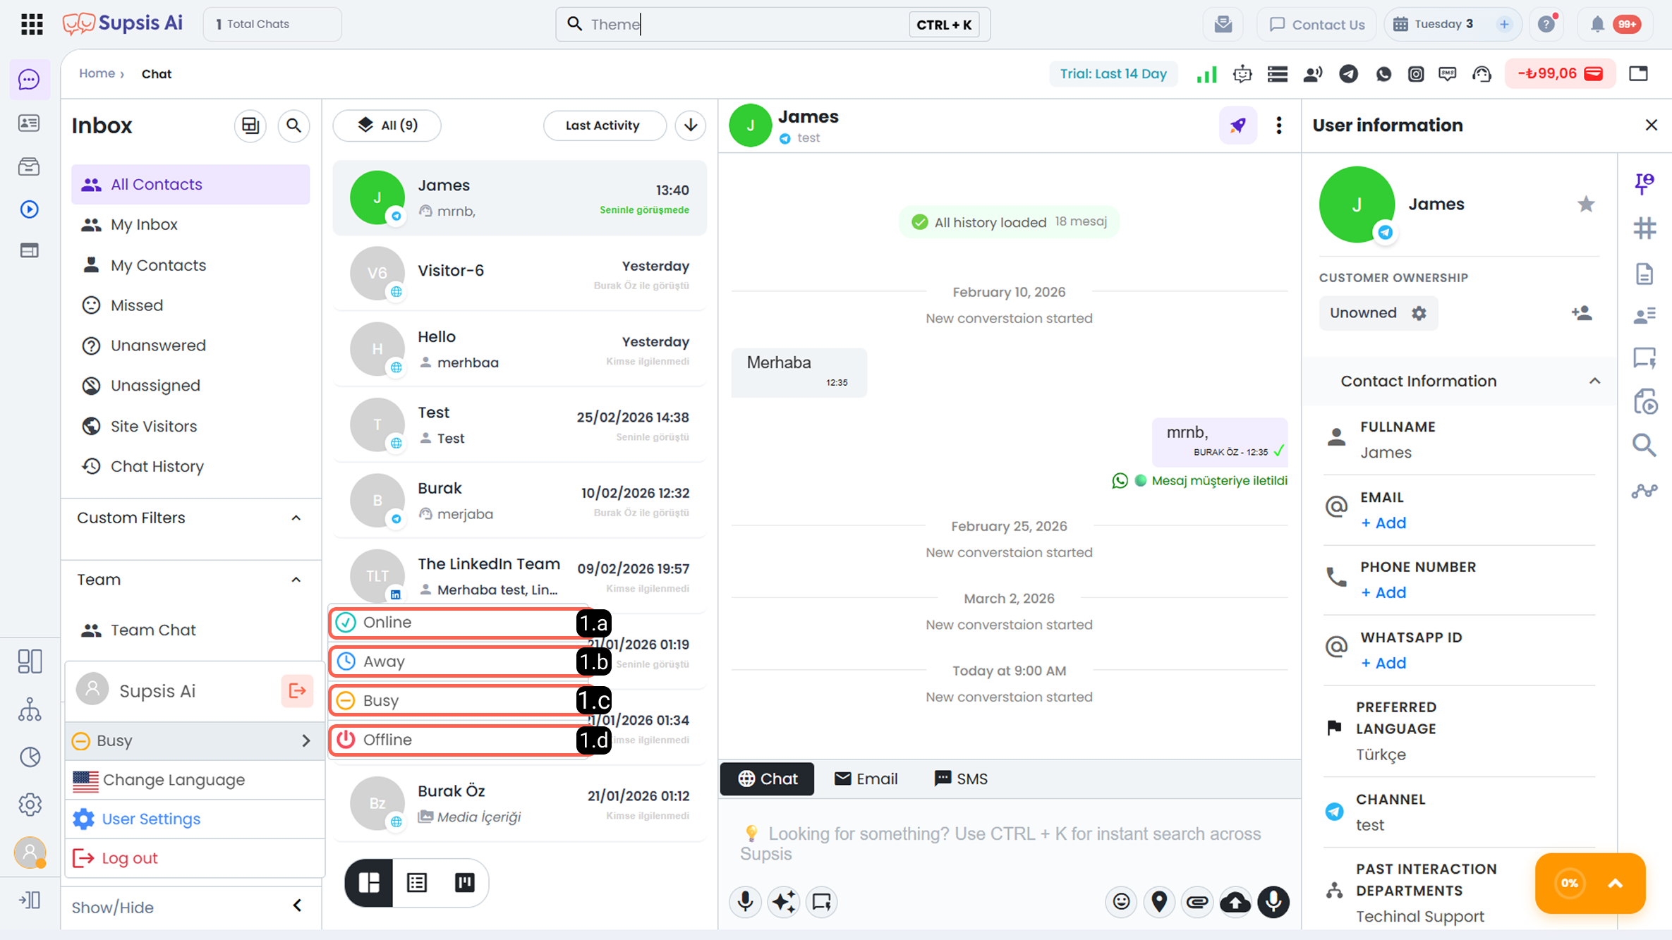Start voice input with left microphone icon
This screenshot has height=940, width=1672.
746,901
